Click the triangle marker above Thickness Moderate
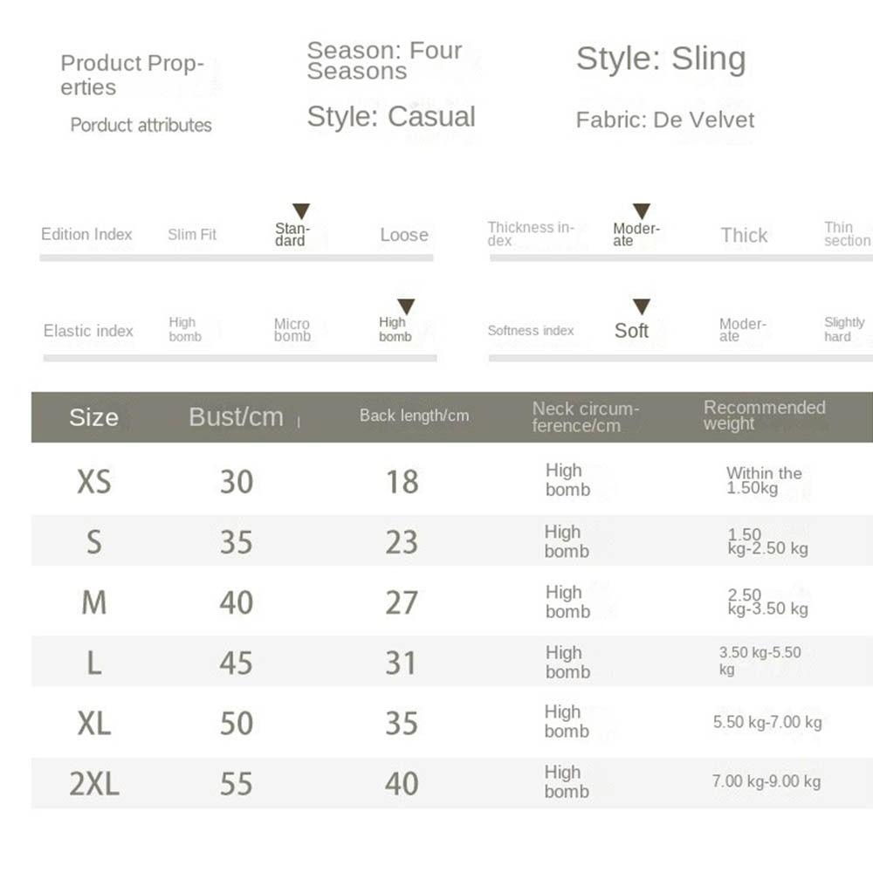The height and width of the screenshot is (873, 873). (x=642, y=211)
